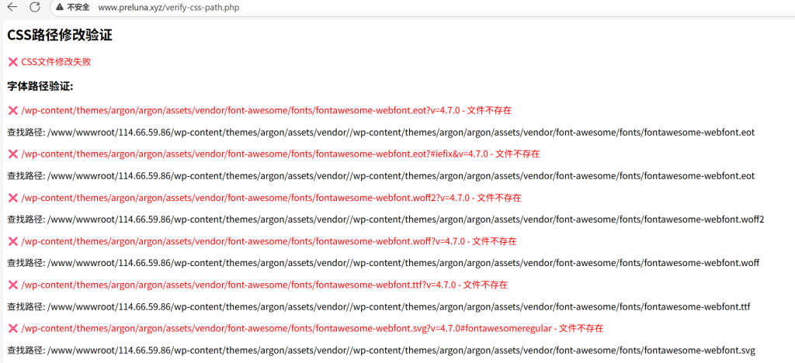Click the red X before the woff2 error
This screenshot has height=363, width=795.
tap(12, 198)
